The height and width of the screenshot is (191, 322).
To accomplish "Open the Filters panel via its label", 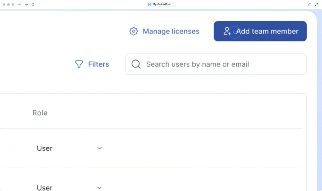I will (99, 64).
